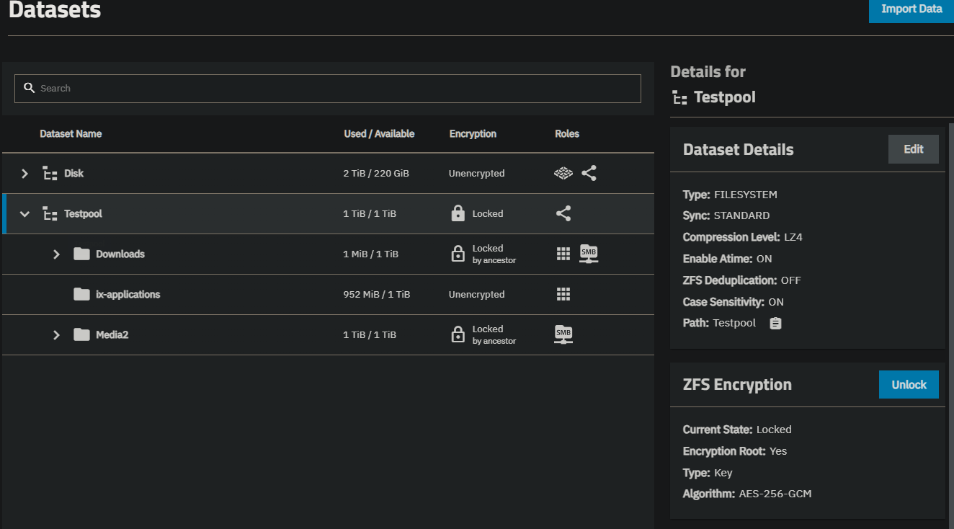Image resolution: width=954 pixels, height=529 pixels.
Task: Click the Roles column header
Action: tap(567, 134)
